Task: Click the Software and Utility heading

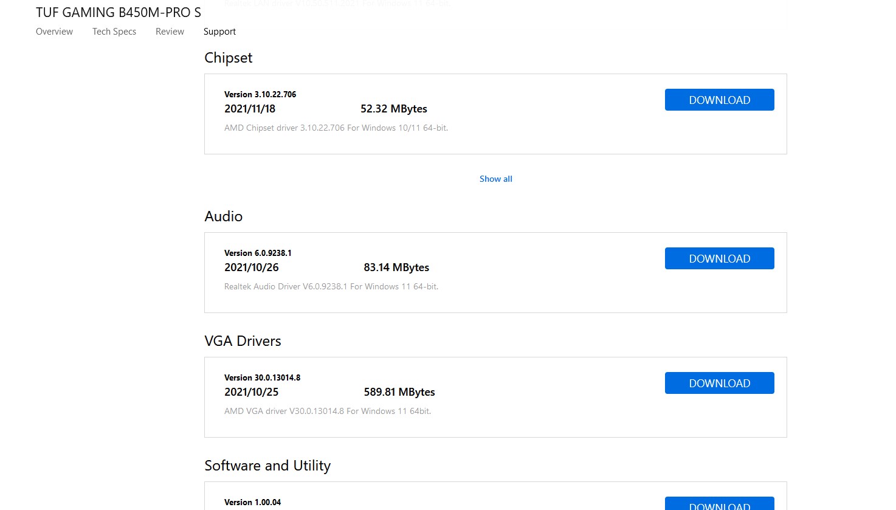Action: (267, 466)
